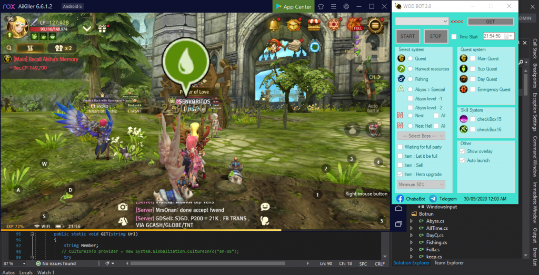Open the chat emoji bubble icon
Viewport: 539px width, 275px height.
[x=265, y=206]
